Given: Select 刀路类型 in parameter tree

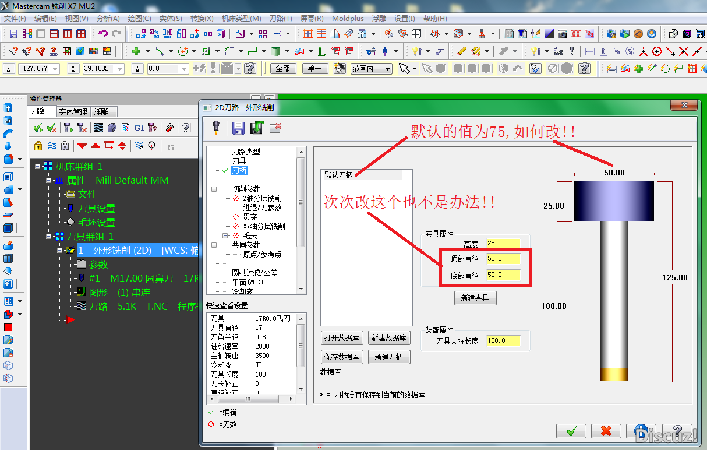Looking at the screenshot, I should 246,152.
